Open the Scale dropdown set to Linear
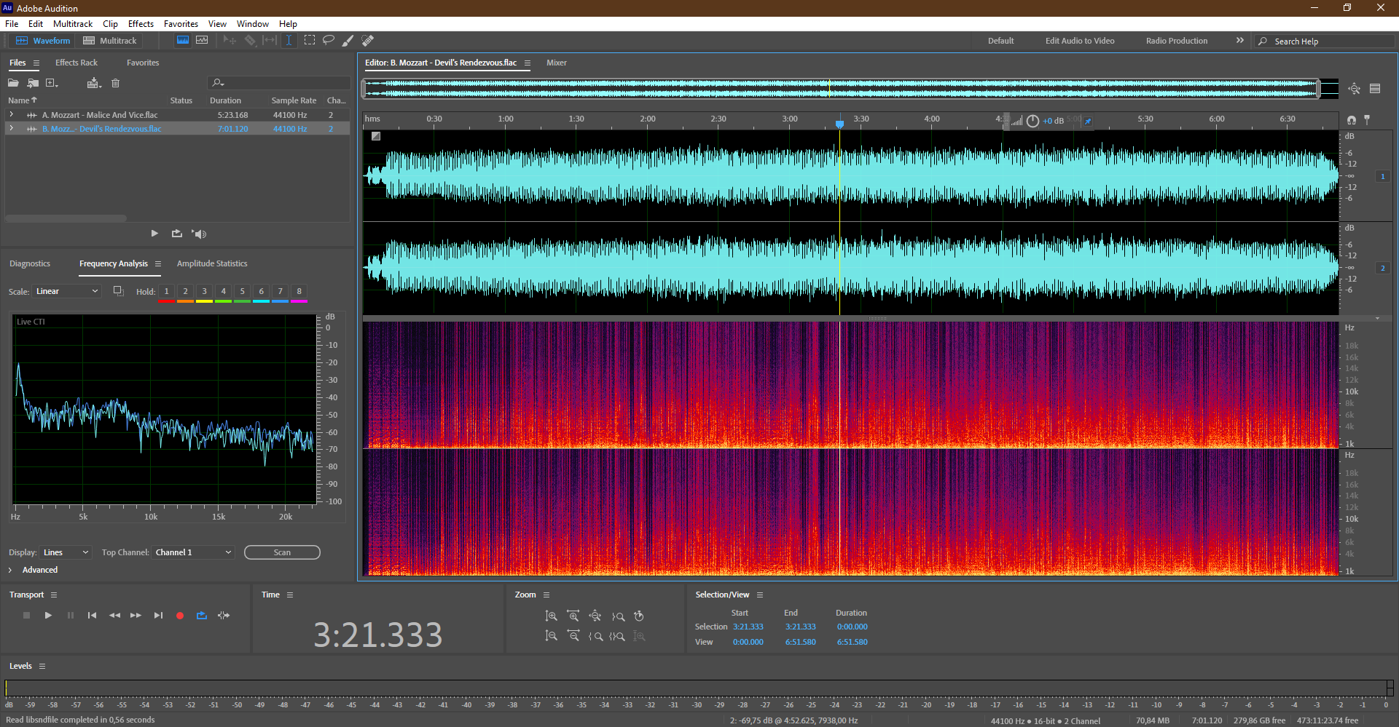The width and height of the screenshot is (1399, 727). point(67,291)
